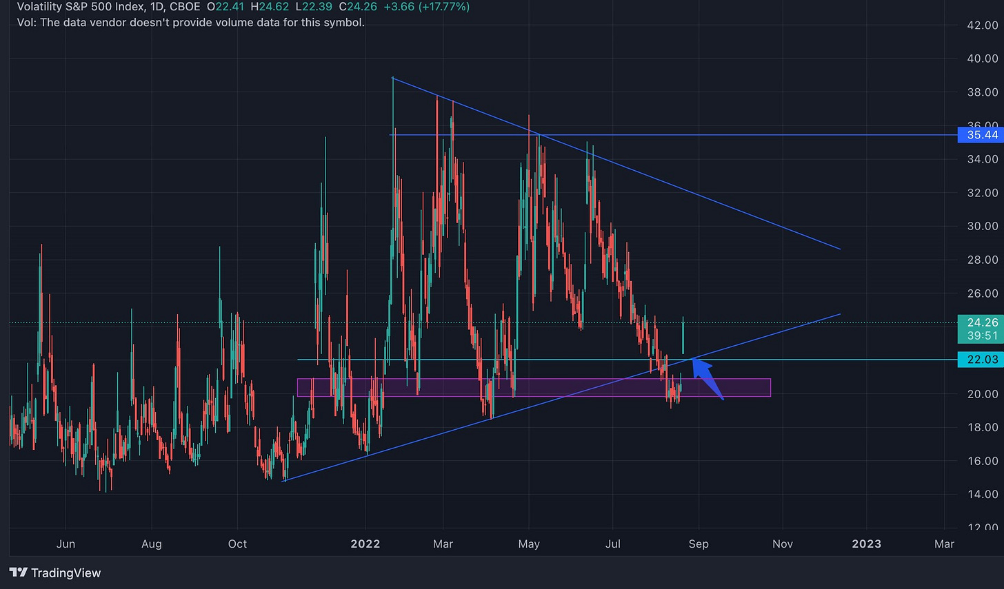Image resolution: width=1004 pixels, height=589 pixels.
Task: Click the Jun label on the time axis
Action: tap(66, 544)
